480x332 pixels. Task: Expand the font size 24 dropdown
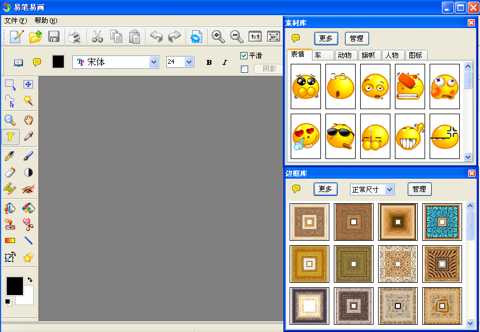(189, 62)
